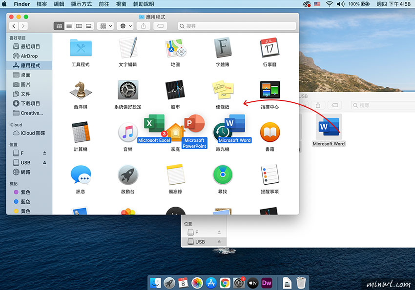Select the 紫色 purple tag
Screen dimensions: 415x290
click(x=29, y=192)
